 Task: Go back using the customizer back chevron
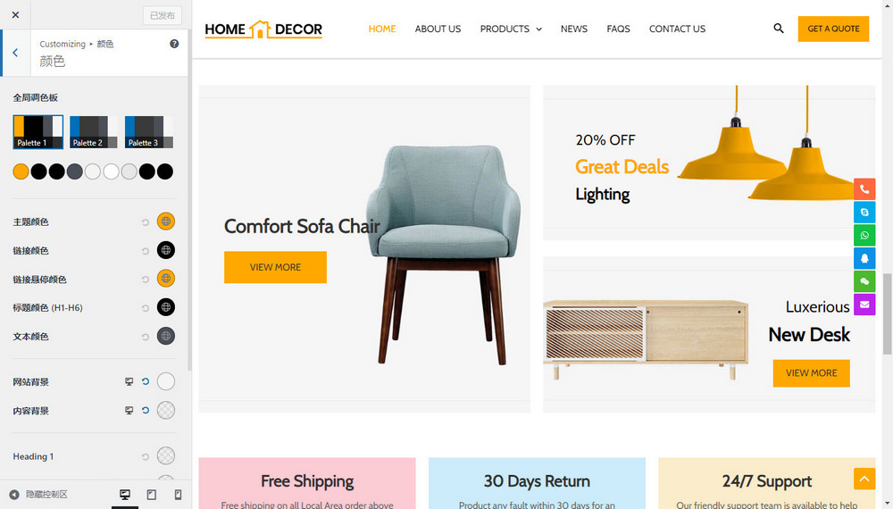coord(15,53)
